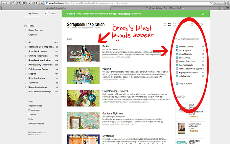230x144 pixels.
Task: Dismiss the green rating banner with X
Action: click(x=203, y=14)
